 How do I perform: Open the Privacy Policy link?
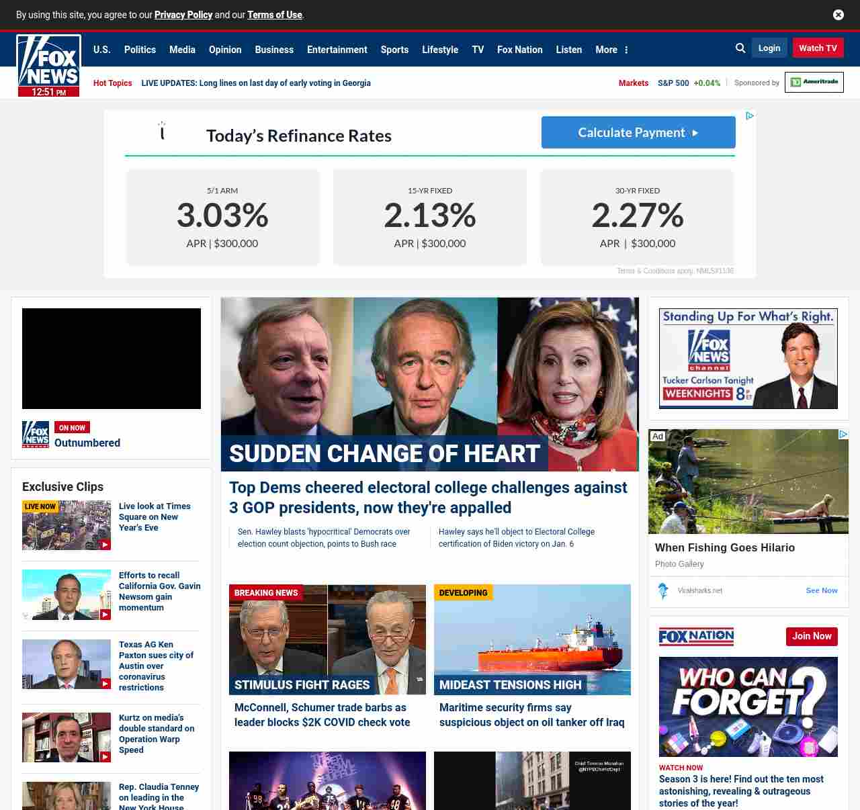pyautogui.click(x=183, y=15)
